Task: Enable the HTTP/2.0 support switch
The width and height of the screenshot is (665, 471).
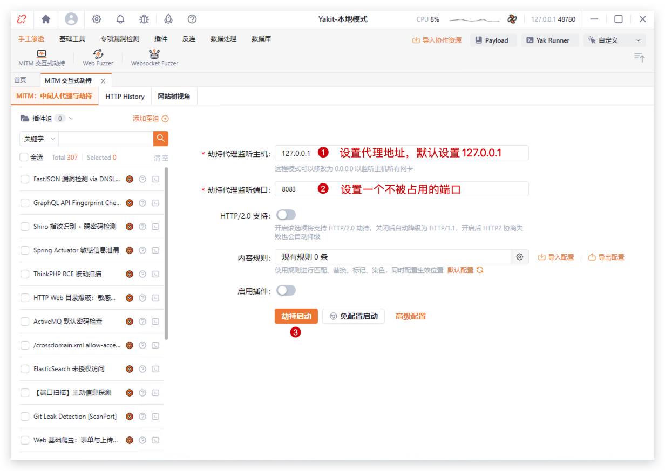Action: point(286,215)
